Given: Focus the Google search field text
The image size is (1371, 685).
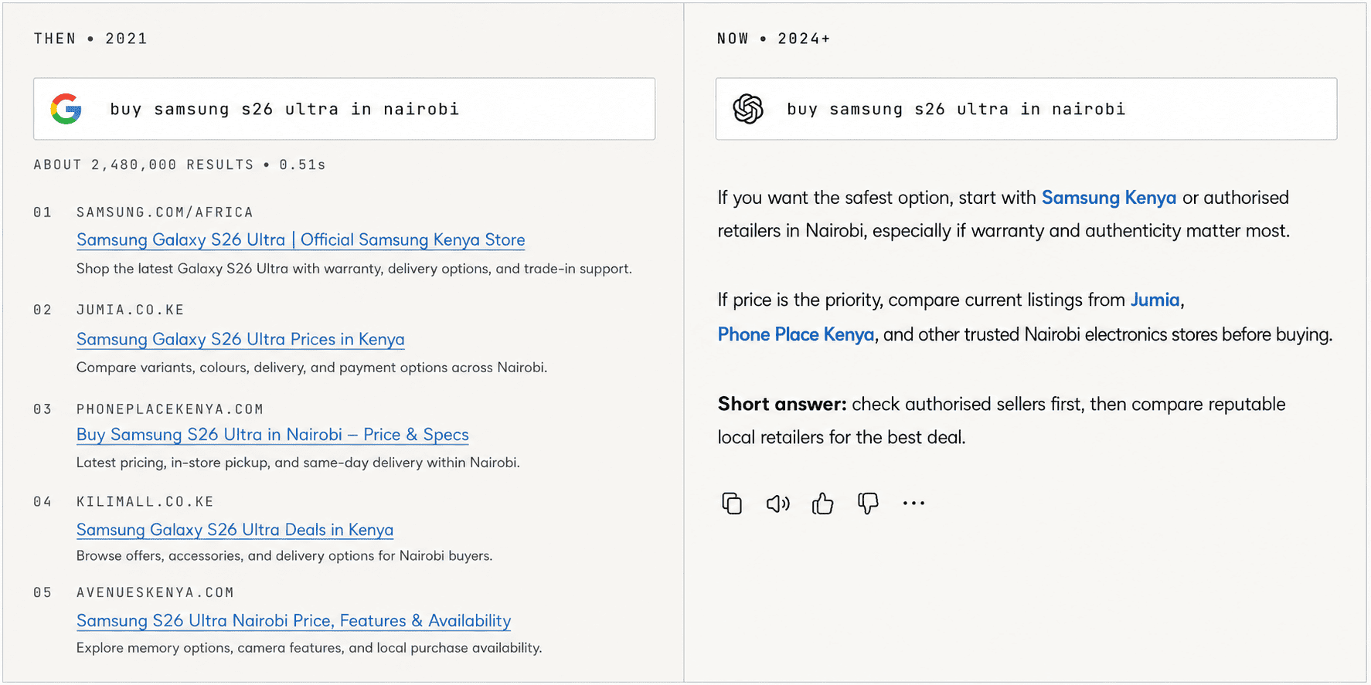Looking at the screenshot, I should (x=284, y=109).
